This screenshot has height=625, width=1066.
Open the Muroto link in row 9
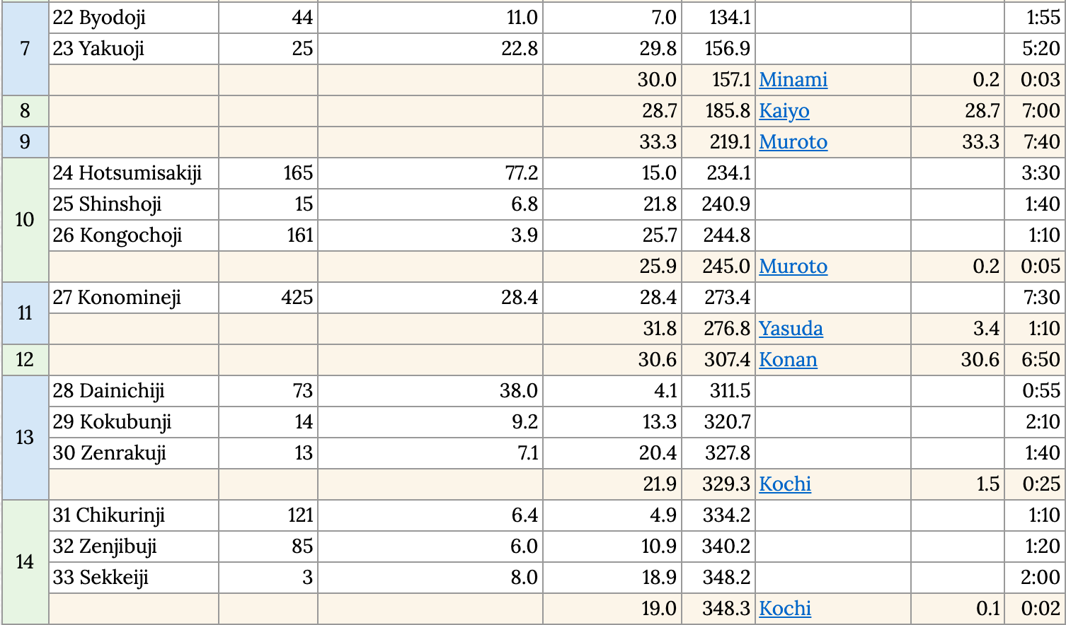tap(793, 142)
